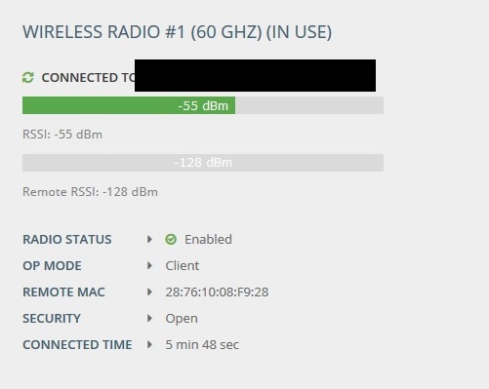
Task: Click the Open security value
Action: (x=182, y=319)
